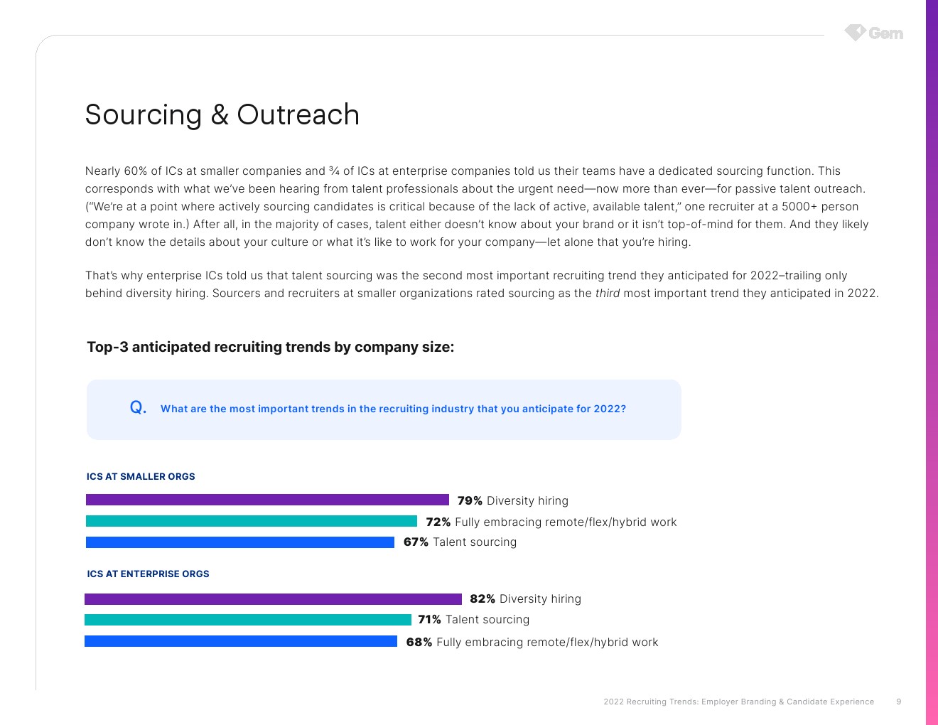Click the "79% Diversity hiring" label
938x725 pixels.
pos(512,500)
